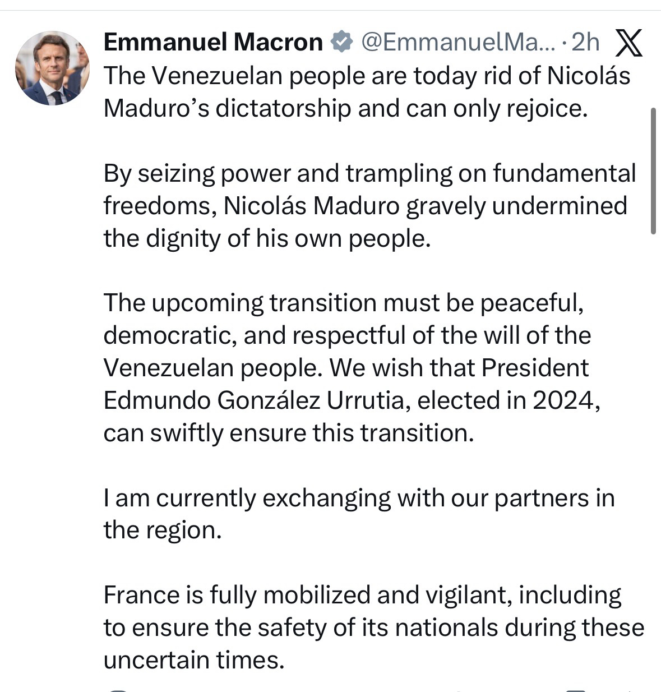
Task: Click the phrase "Maduro's dictatorship" in first paragraph
Action: [x=227, y=108]
